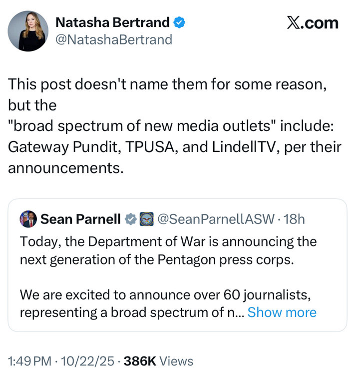Click the 1:49 PM post time

(30, 361)
